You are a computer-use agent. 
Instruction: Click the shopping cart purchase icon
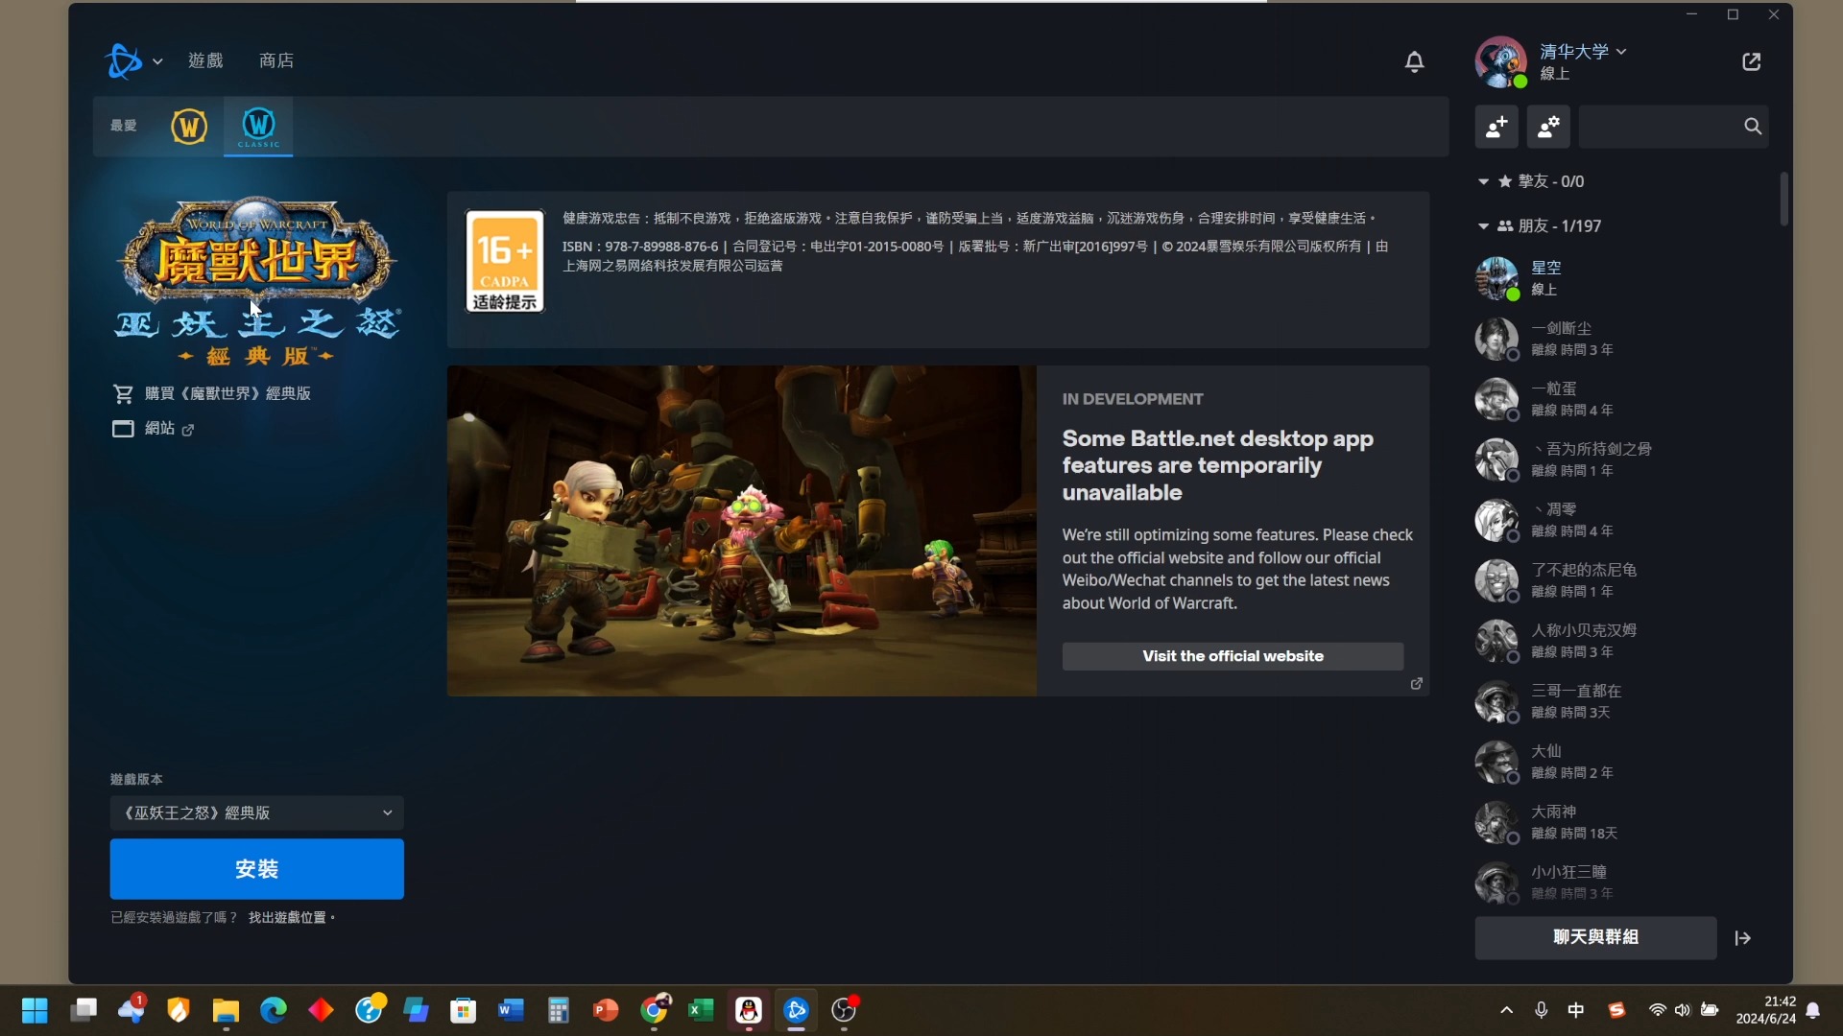[123, 393]
